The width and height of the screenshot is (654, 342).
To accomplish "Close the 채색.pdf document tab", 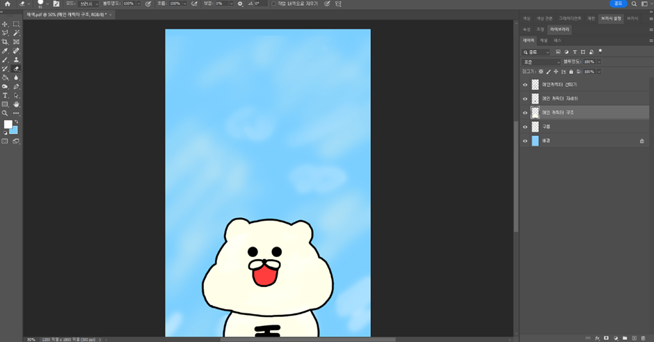I will [x=111, y=15].
